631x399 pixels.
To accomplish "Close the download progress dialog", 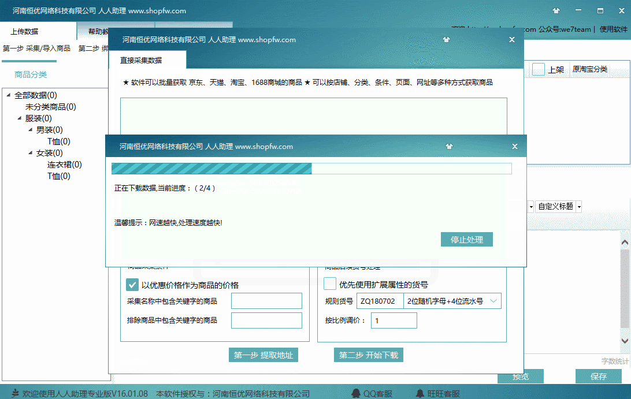I will (515, 147).
